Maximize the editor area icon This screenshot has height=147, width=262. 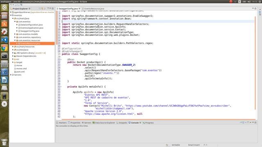(x=255, y=9)
